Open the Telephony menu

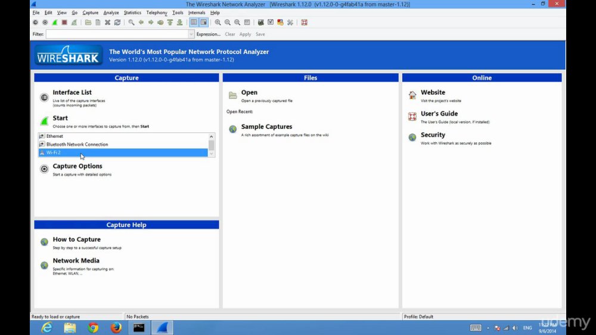coord(157,13)
